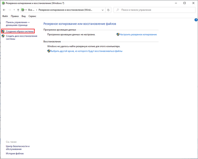This screenshot has width=198, height=159.
Task: Open the Правка menu
Action: point(15,16)
